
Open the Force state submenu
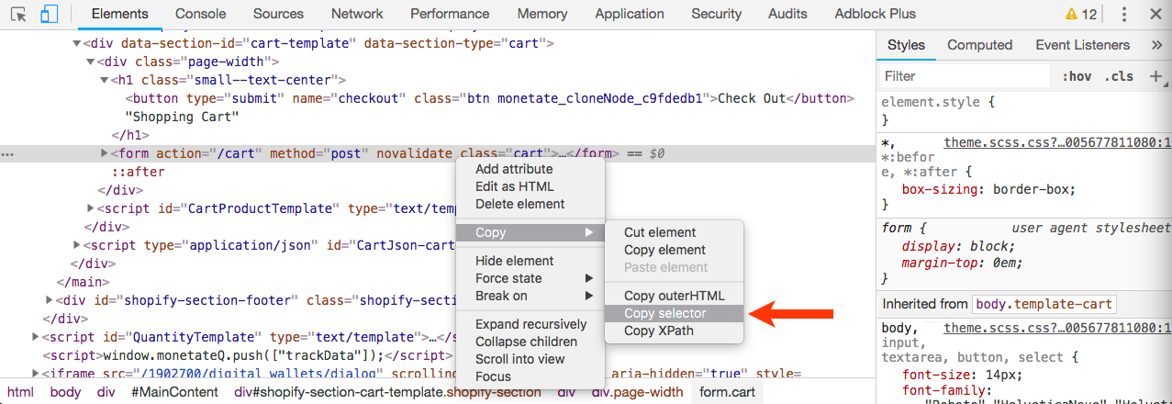[x=530, y=278]
